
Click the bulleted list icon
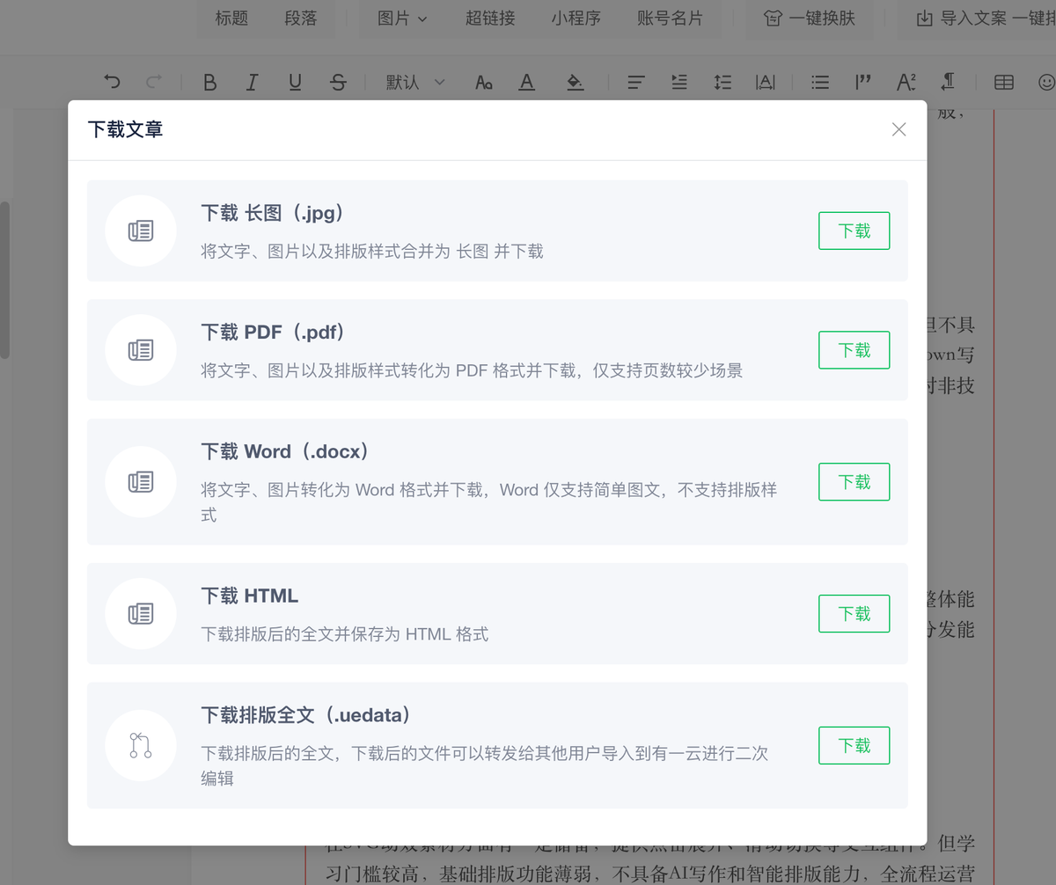click(x=820, y=82)
